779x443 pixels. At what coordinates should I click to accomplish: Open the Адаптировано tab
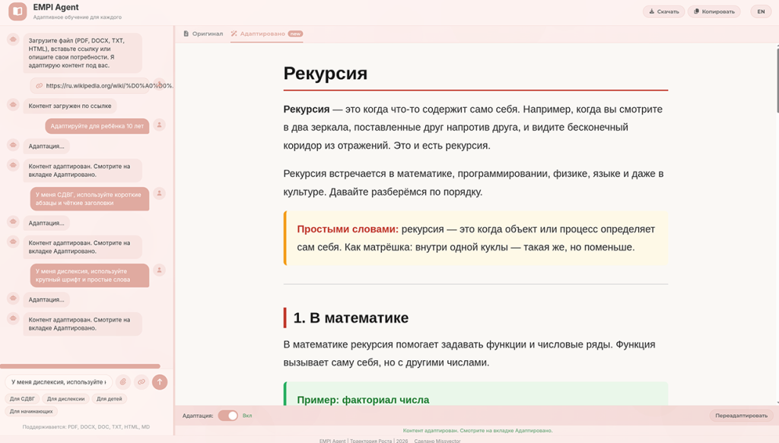tap(267, 33)
